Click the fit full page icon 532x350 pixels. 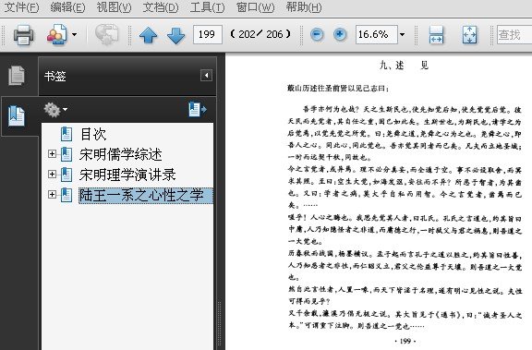(469, 34)
